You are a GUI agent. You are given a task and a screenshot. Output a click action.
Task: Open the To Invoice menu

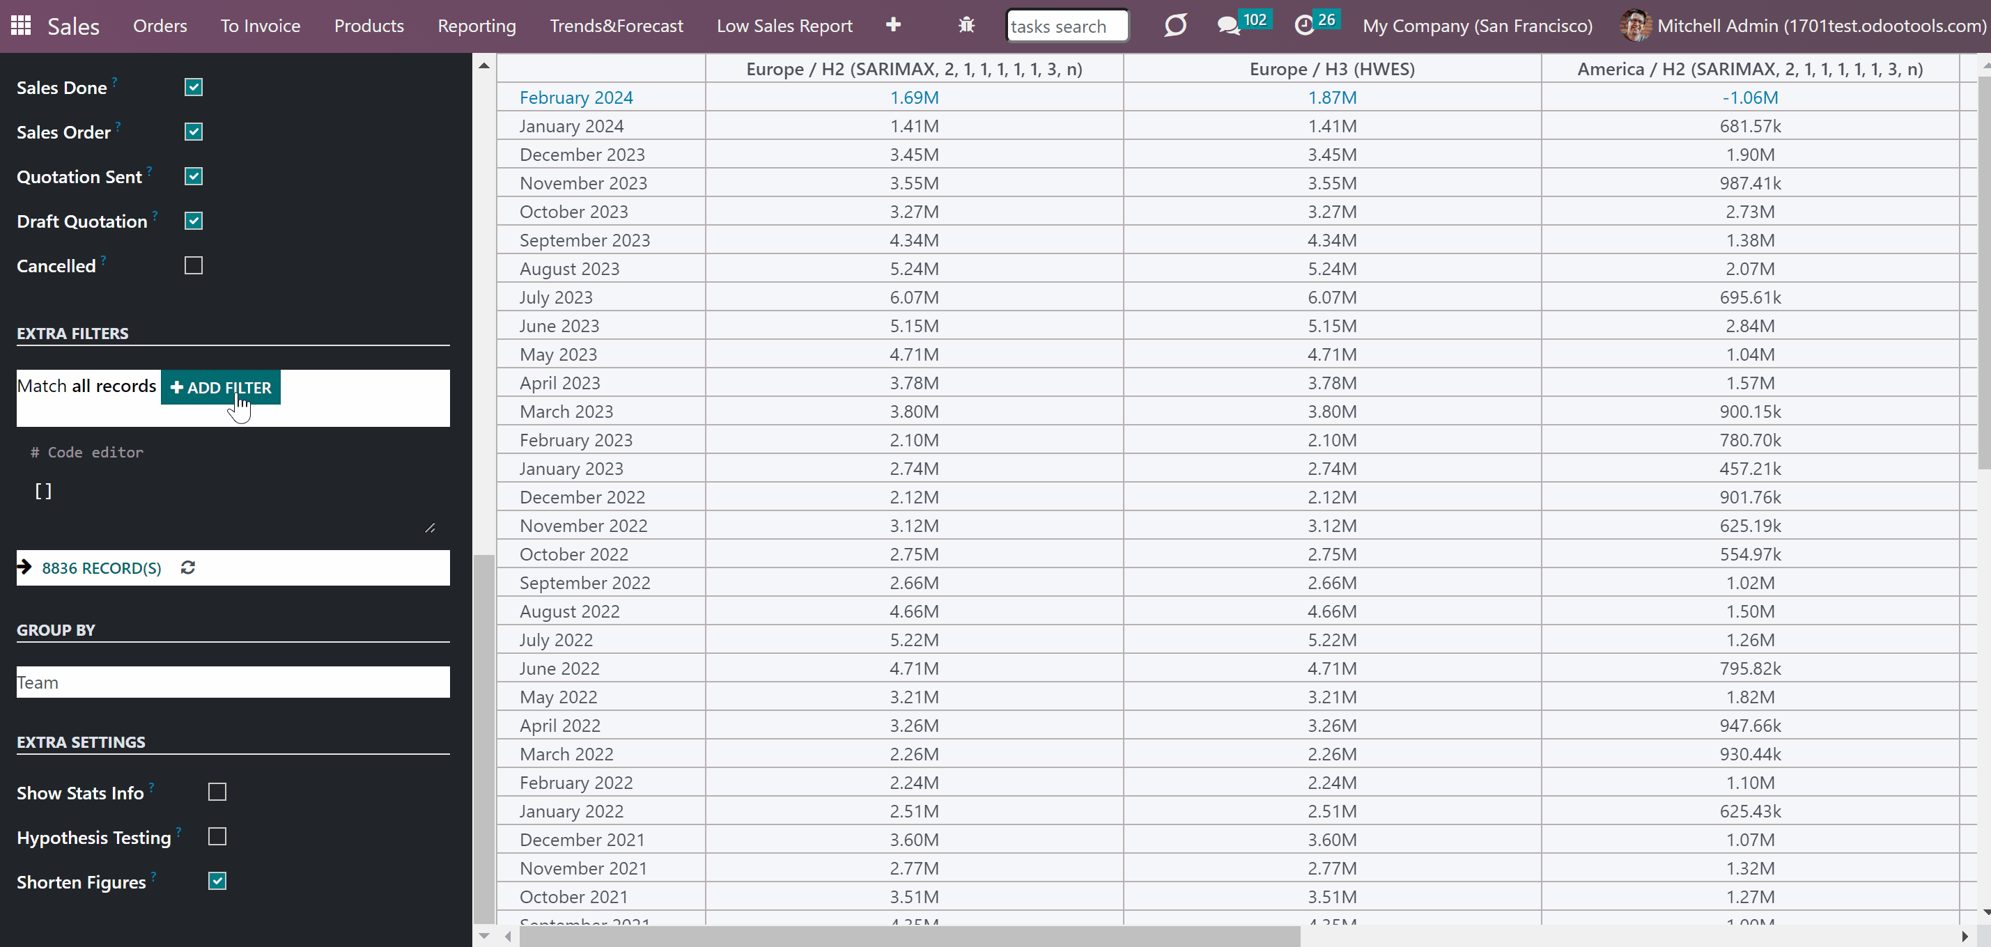pyautogui.click(x=261, y=26)
